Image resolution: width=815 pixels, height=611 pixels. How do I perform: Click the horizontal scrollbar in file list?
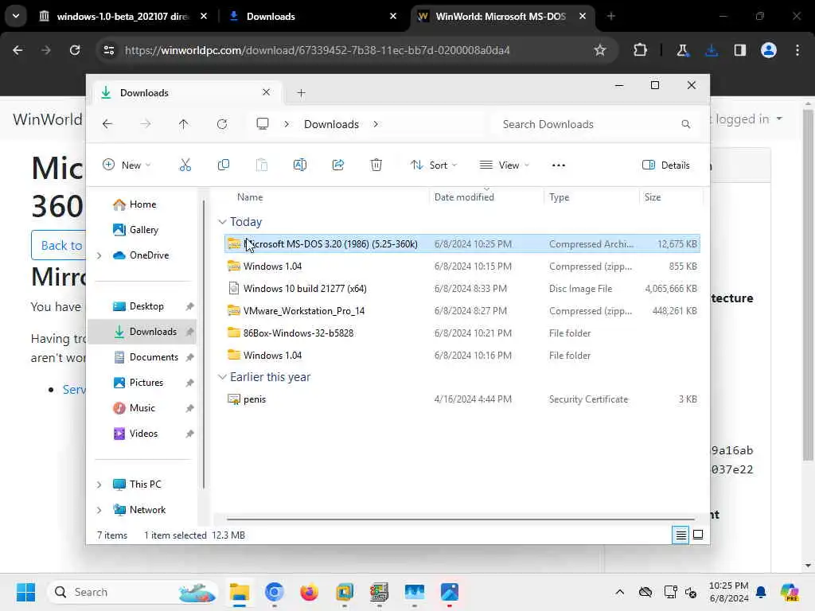(x=461, y=519)
